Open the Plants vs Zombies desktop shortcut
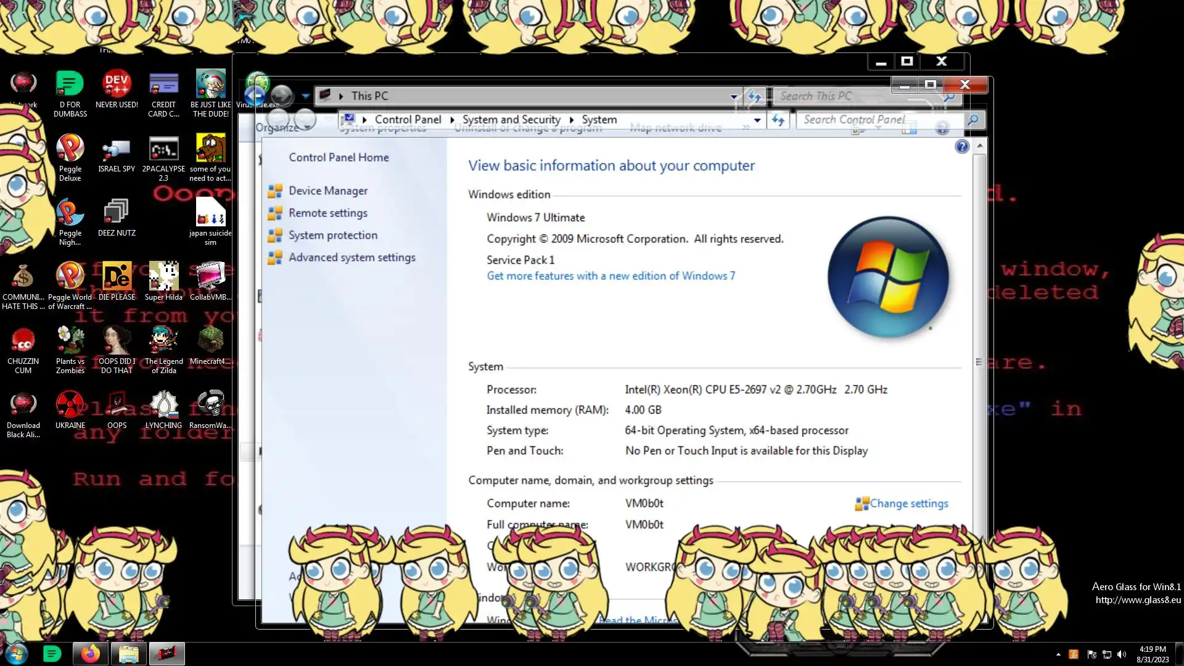This screenshot has width=1184, height=666. (x=70, y=341)
